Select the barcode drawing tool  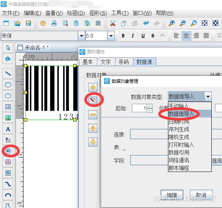[x=8, y=151]
